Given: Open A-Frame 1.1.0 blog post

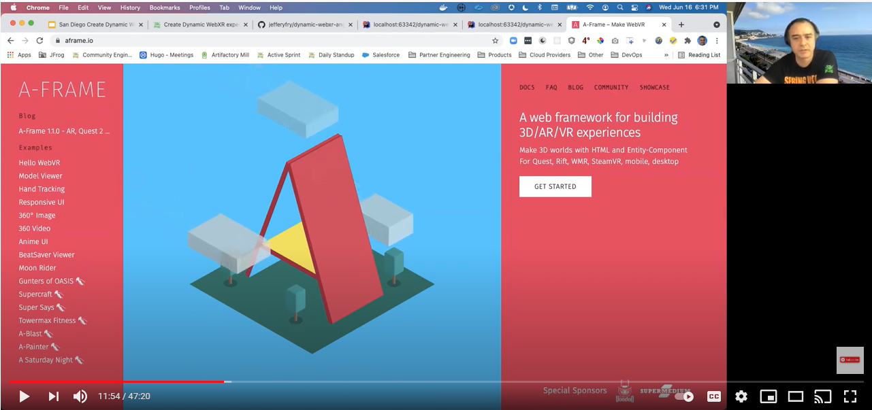Looking at the screenshot, I should (x=64, y=131).
